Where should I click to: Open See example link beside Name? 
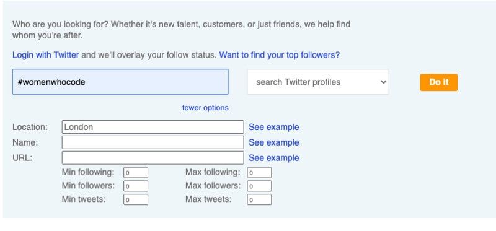[x=273, y=142]
